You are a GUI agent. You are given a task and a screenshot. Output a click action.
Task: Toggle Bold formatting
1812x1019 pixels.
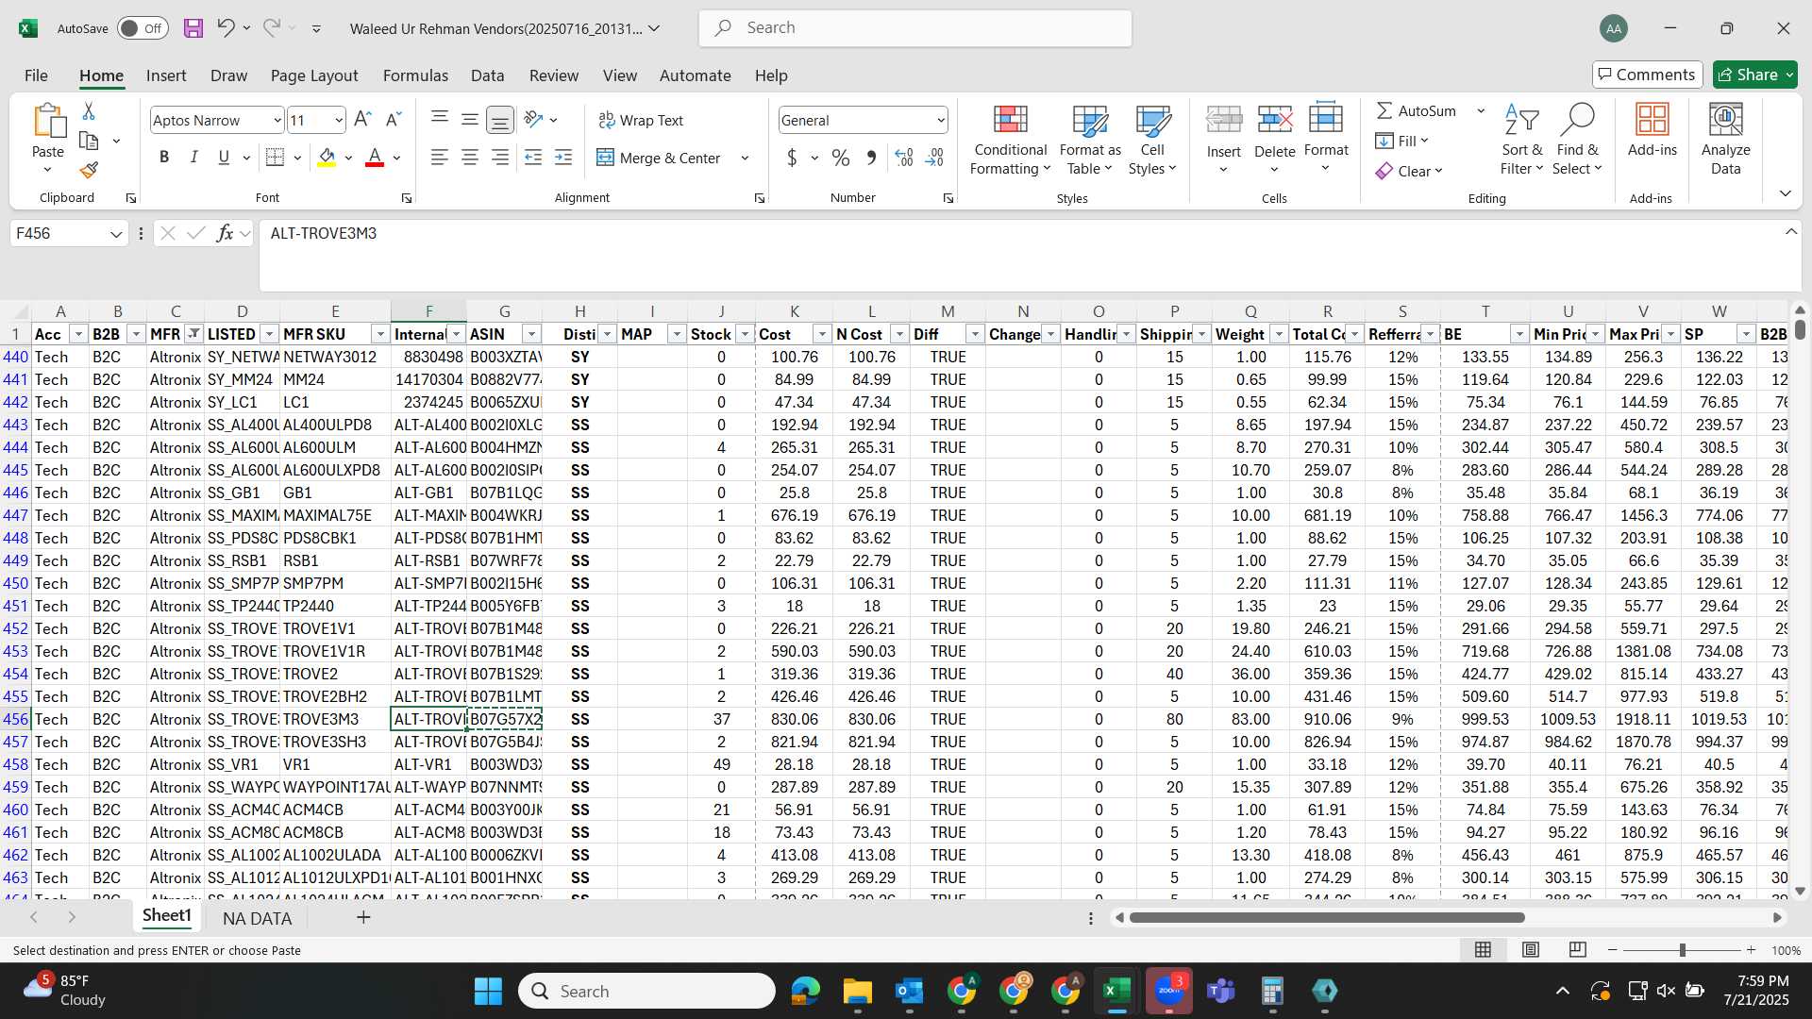tap(164, 158)
